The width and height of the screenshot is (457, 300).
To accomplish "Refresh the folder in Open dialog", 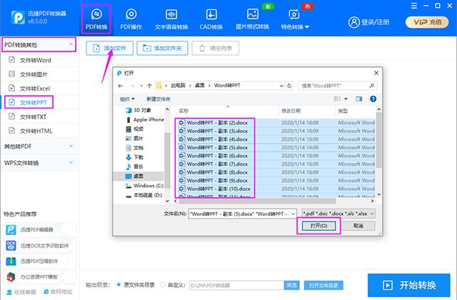I will point(289,86).
